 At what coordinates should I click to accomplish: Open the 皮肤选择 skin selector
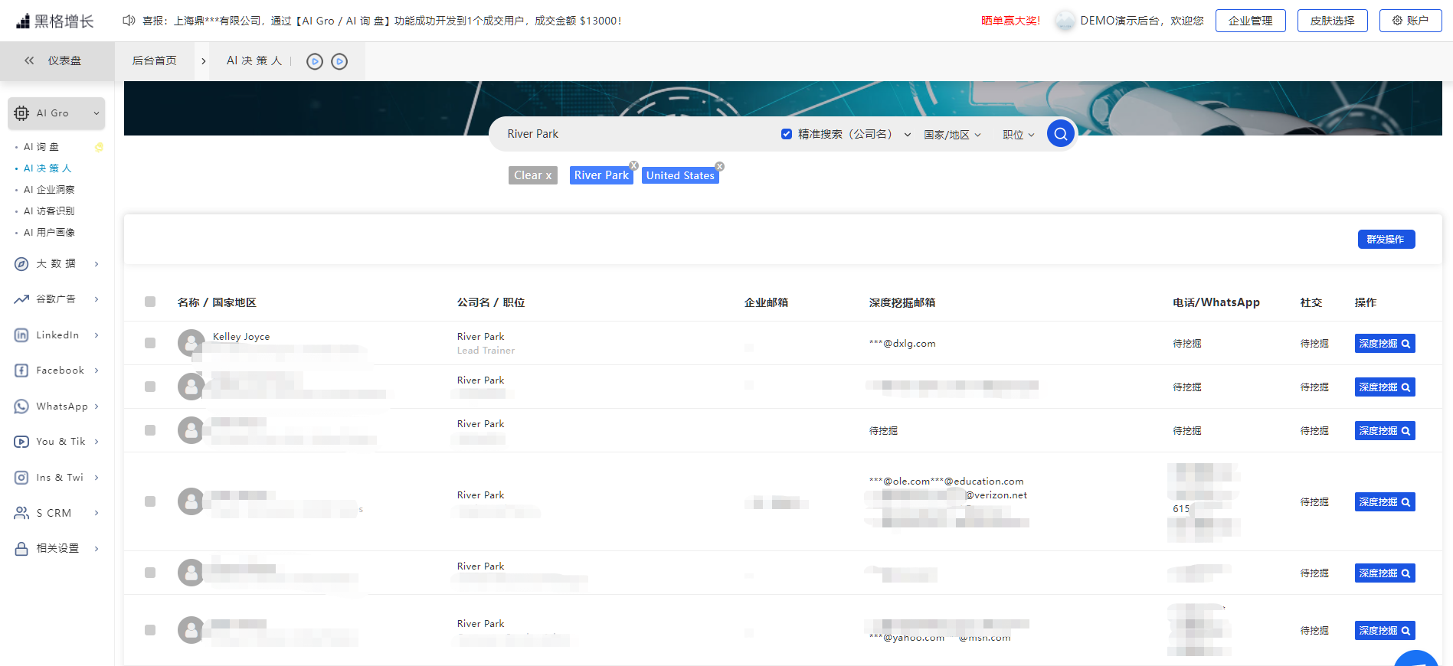tap(1332, 21)
